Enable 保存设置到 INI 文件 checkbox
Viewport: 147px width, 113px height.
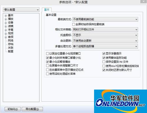point(104,62)
